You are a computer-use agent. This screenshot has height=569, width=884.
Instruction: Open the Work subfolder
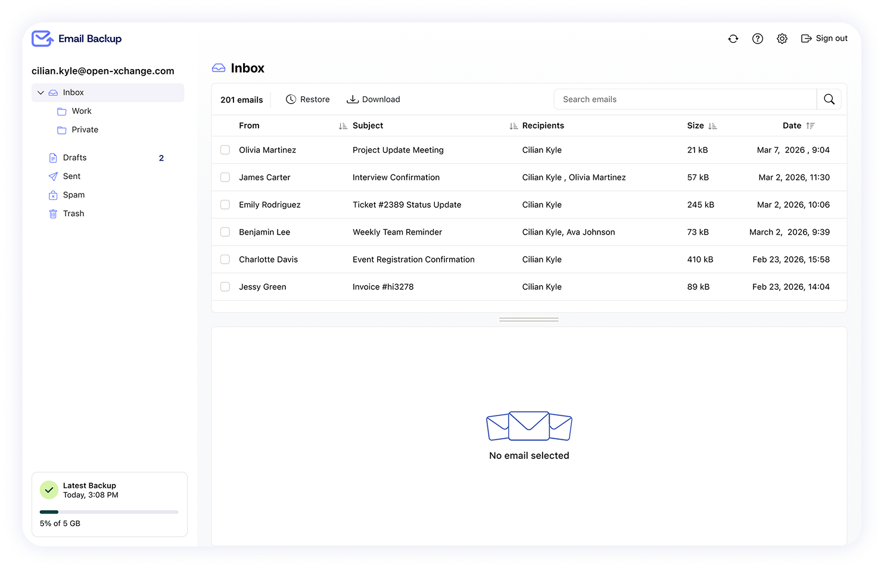[81, 111]
